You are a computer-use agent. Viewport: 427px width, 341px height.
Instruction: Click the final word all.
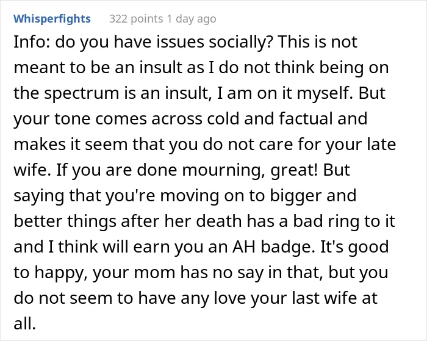click(x=24, y=323)
